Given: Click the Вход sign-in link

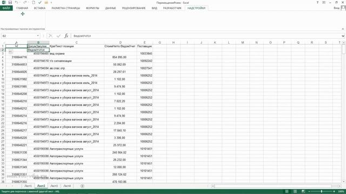Looking at the screenshot, I should coord(336,8).
